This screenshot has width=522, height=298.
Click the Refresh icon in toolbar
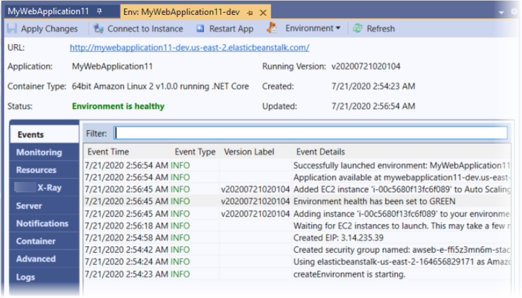pos(357,29)
